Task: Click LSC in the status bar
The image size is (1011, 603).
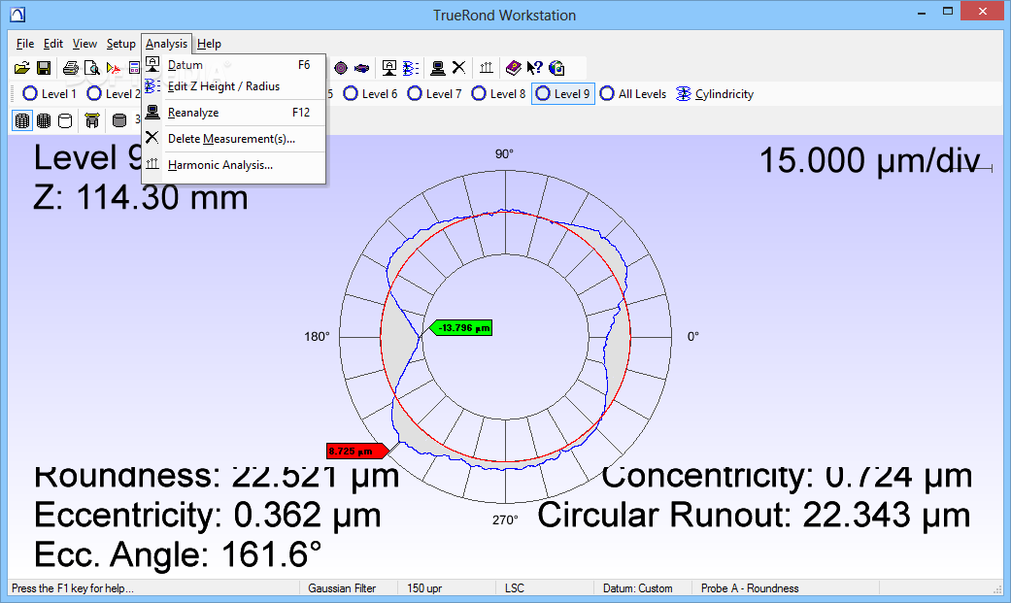Action: (x=515, y=588)
